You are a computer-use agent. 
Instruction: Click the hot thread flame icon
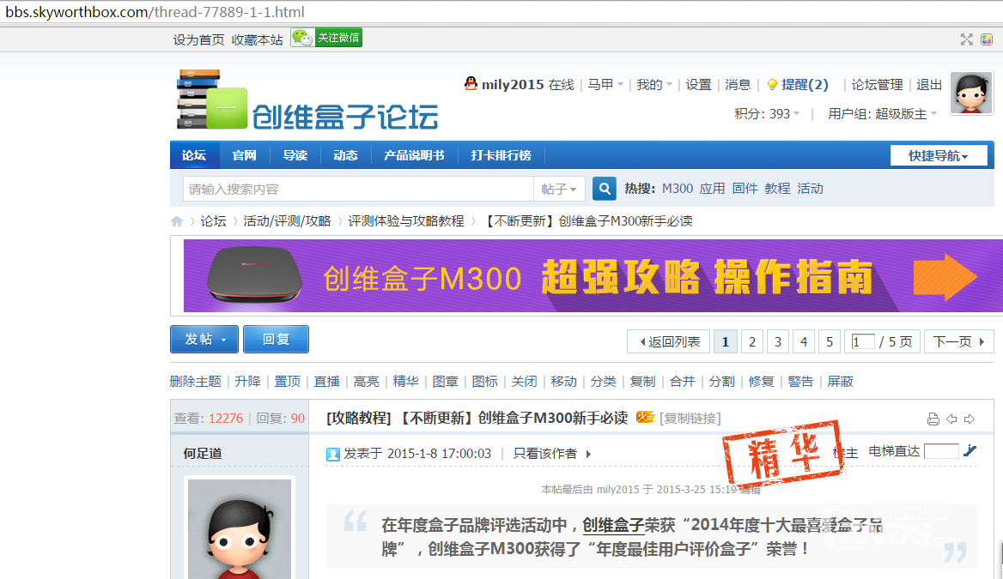click(645, 418)
